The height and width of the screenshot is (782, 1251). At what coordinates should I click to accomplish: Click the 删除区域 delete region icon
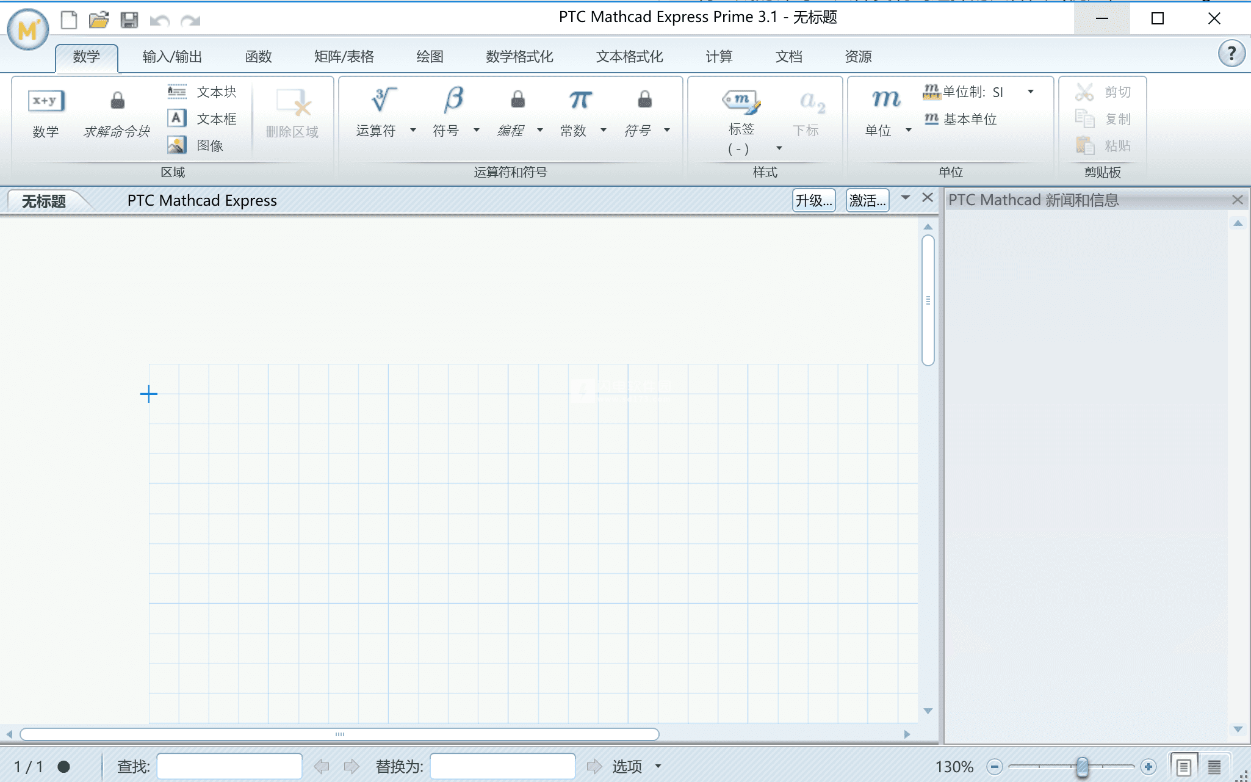(294, 103)
